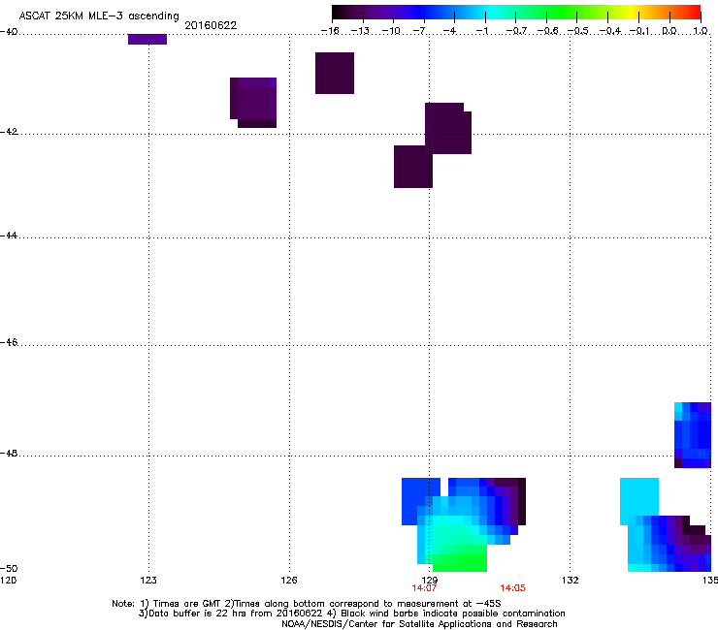718x630 pixels.
Task: Click the green section of the color scale
Action: point(563,13)
